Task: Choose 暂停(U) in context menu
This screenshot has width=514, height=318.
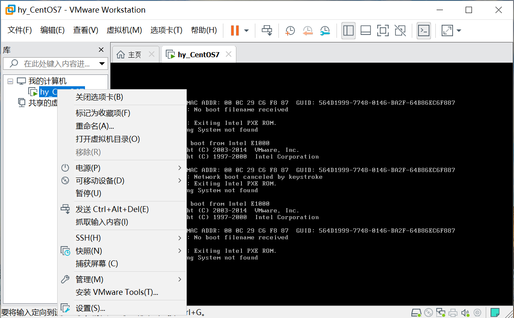Action: (122, 193)
